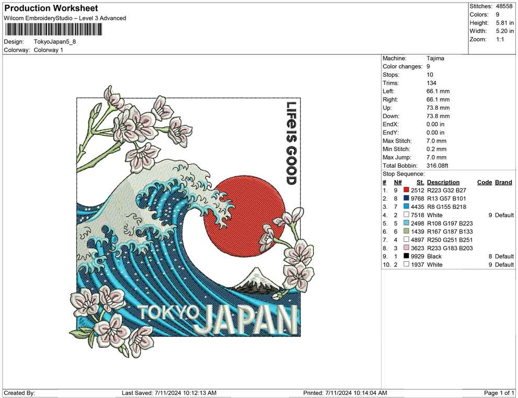Select the 'Black' description in row 9
This screenshot has height=398, width=518.
[x=434, y=256]
